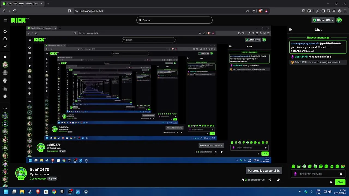
Task: Go back in the browser
Action: [4, 11]
